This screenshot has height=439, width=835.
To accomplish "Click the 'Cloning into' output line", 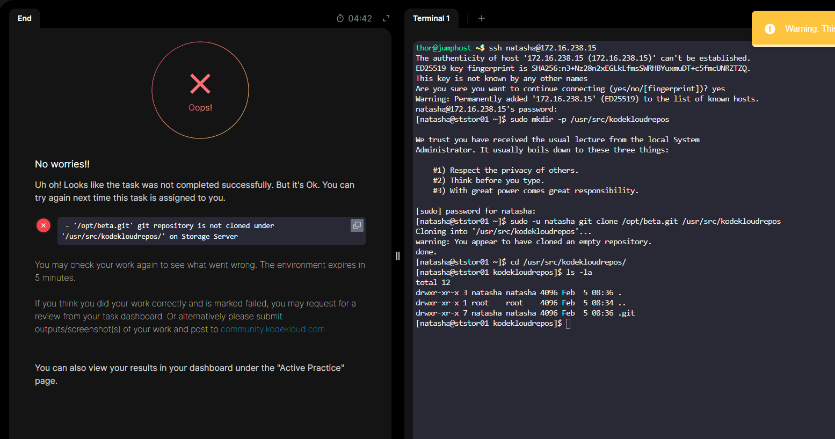I will pyautogui.click(x=504, y=231).
